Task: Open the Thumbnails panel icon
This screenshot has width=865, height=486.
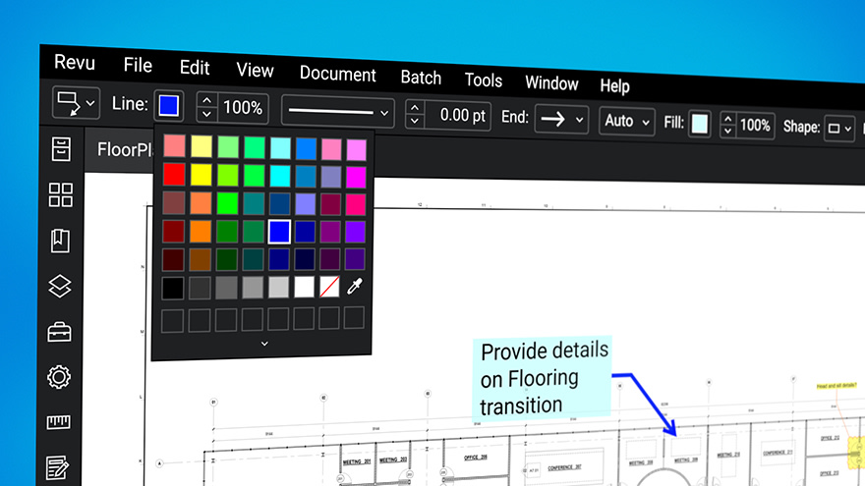Action: coord(60,195)
